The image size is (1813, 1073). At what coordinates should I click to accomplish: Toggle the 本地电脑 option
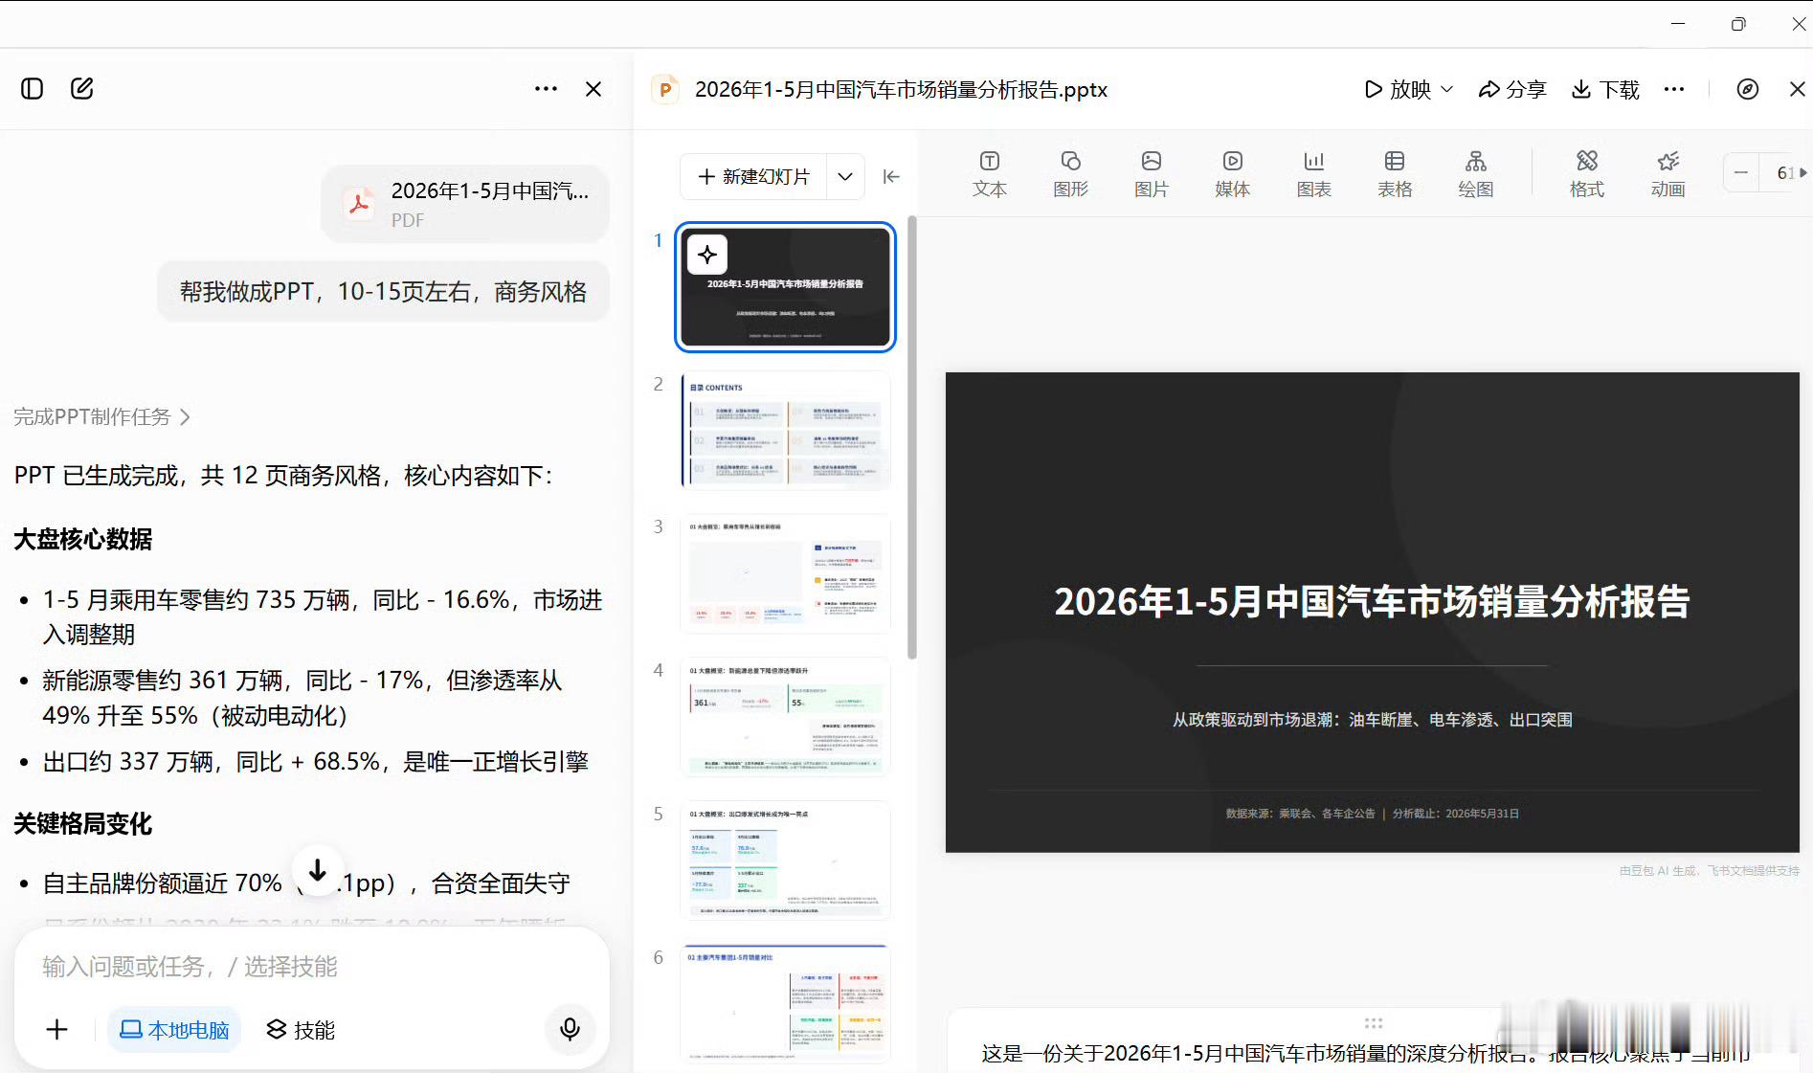click(x=174, y=1030)
